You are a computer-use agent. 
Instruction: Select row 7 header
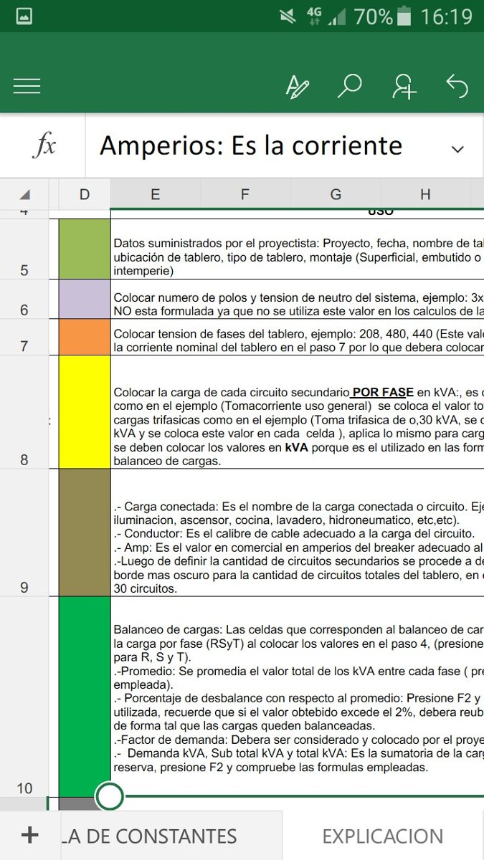24,337
